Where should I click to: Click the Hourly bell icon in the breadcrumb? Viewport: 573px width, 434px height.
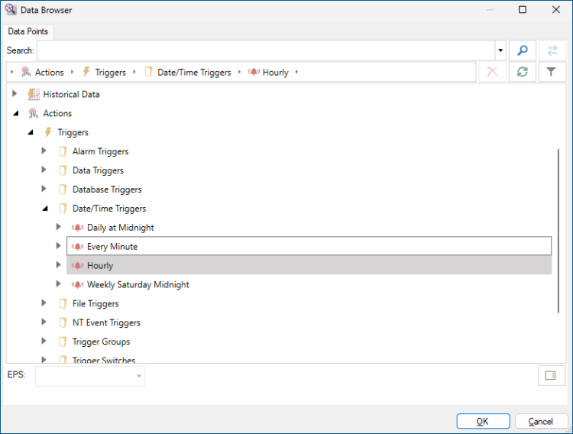254,72
